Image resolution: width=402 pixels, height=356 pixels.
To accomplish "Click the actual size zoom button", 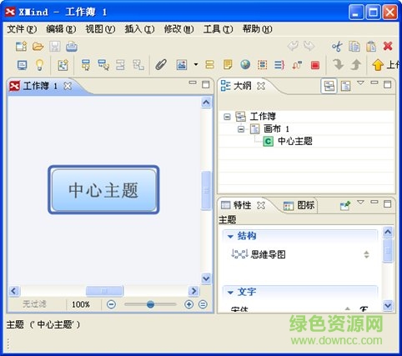I will (x=203, y=304).
